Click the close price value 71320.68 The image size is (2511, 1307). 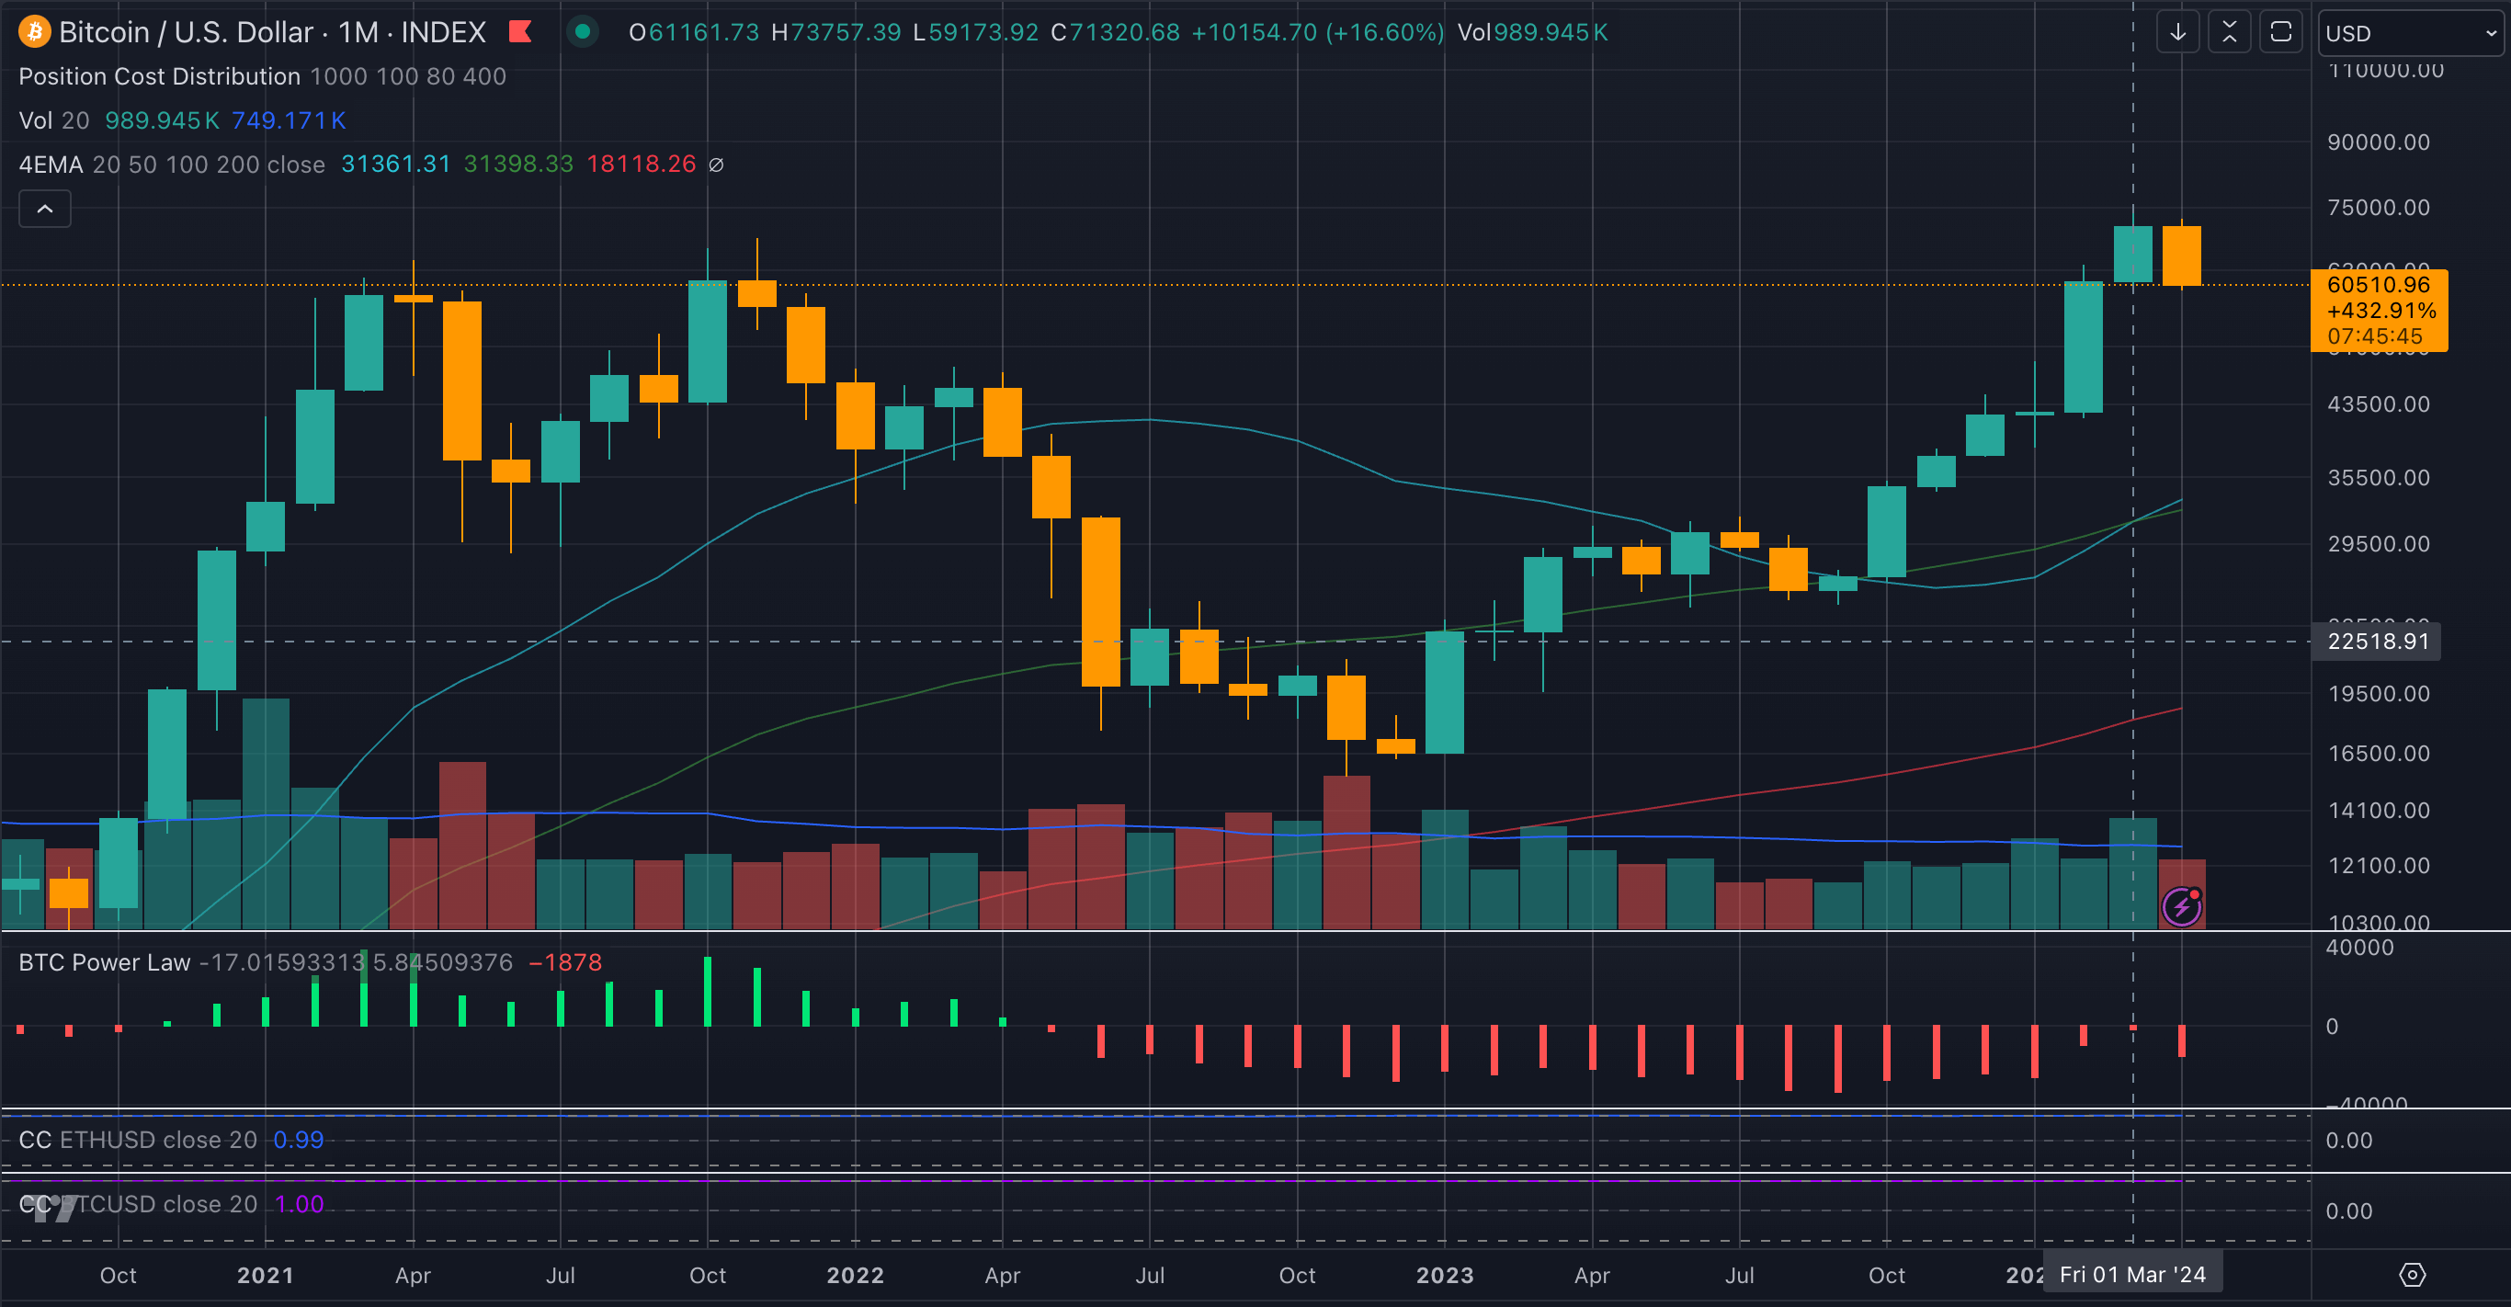(x=1124, y=32)
